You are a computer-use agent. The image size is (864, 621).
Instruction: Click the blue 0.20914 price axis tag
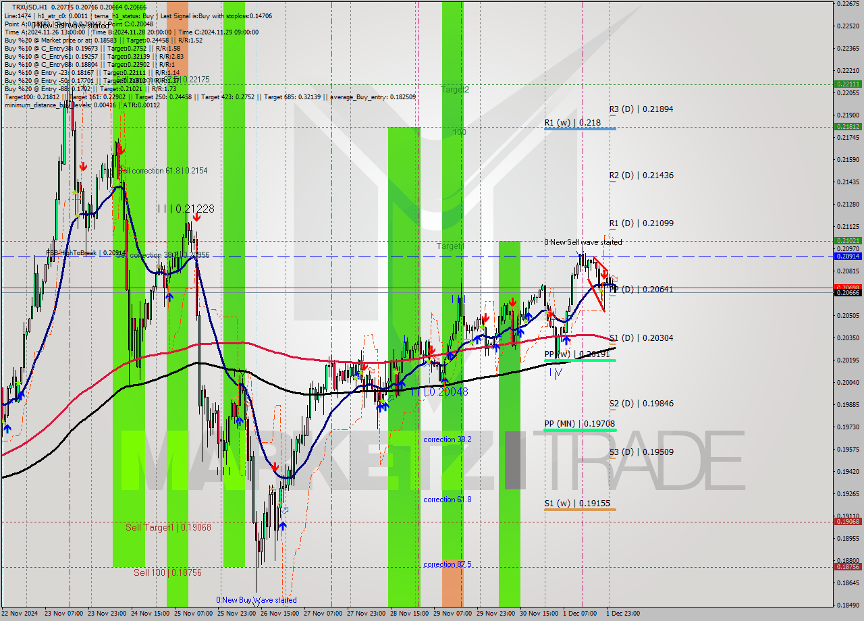848,256
